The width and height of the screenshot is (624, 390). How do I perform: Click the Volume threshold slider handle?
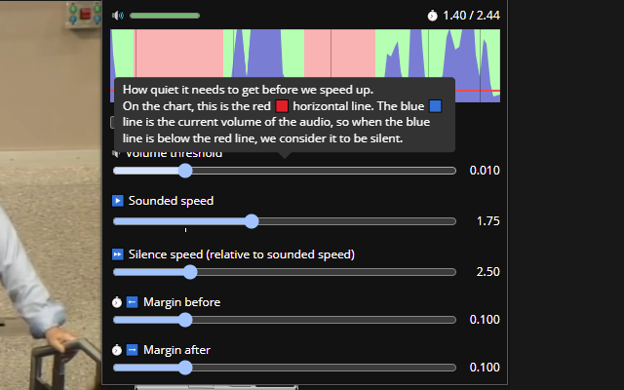(x=185, y=171)
